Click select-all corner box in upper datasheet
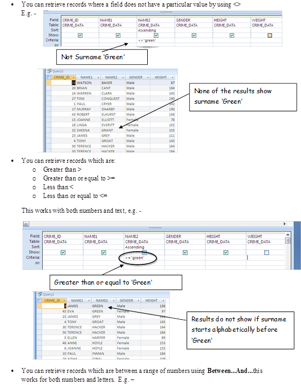301x385 pixels. click(x=49, y=77)
